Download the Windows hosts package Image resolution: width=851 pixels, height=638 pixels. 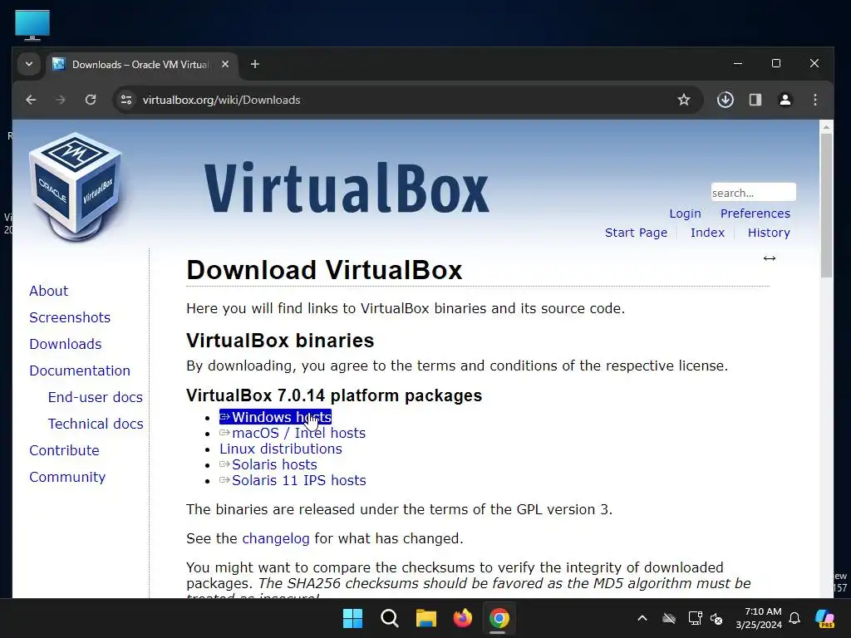click(x=275, y=417)
